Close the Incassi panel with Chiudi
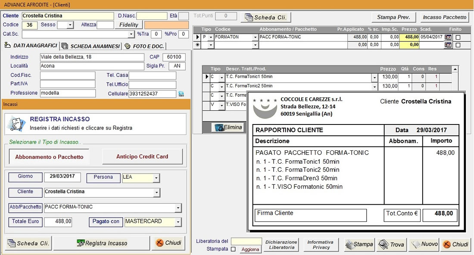 tap(168, 243)
